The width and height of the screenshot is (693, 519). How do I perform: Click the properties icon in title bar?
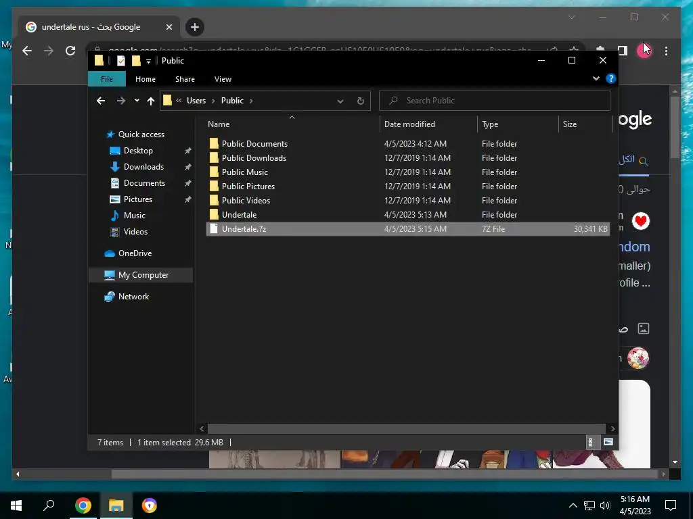pyautogui.click(x=121, y=60)
